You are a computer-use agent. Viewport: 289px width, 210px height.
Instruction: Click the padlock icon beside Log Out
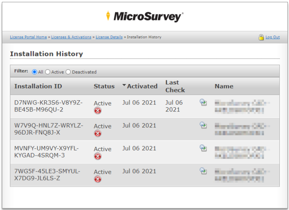point(261,37)
